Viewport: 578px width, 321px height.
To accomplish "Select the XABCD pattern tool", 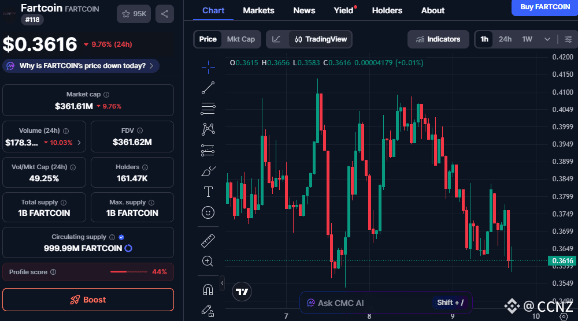I will (208, 129).
